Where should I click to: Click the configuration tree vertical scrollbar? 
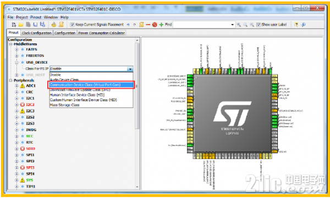(137, 86)
